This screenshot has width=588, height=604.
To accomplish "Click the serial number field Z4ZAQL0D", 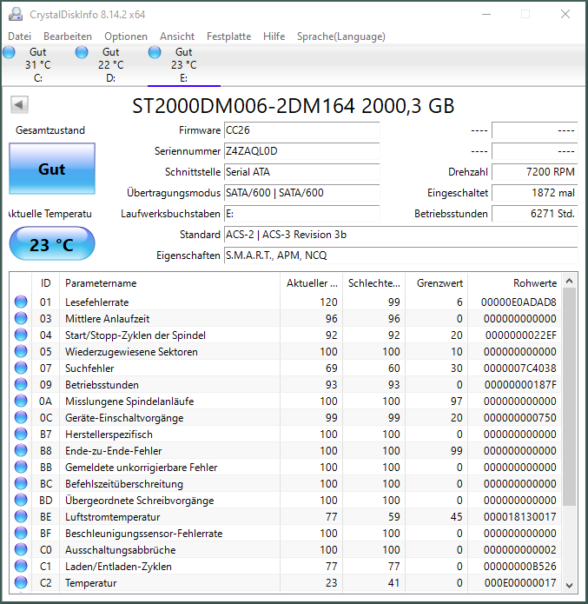I will click(302, 151).
